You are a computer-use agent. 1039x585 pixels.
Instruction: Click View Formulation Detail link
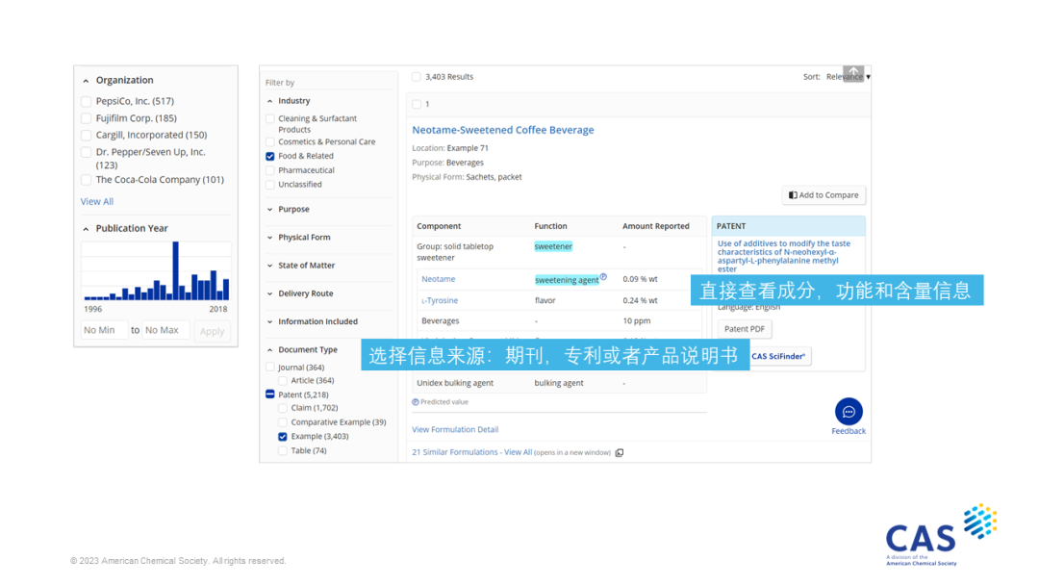pos(455,429)
